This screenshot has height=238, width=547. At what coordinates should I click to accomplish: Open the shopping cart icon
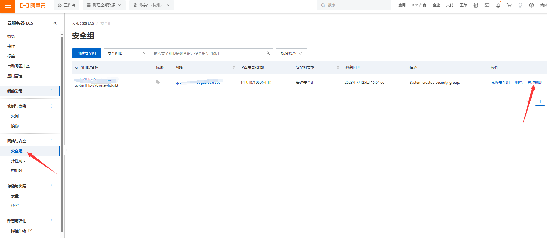(x=509, y=5)
